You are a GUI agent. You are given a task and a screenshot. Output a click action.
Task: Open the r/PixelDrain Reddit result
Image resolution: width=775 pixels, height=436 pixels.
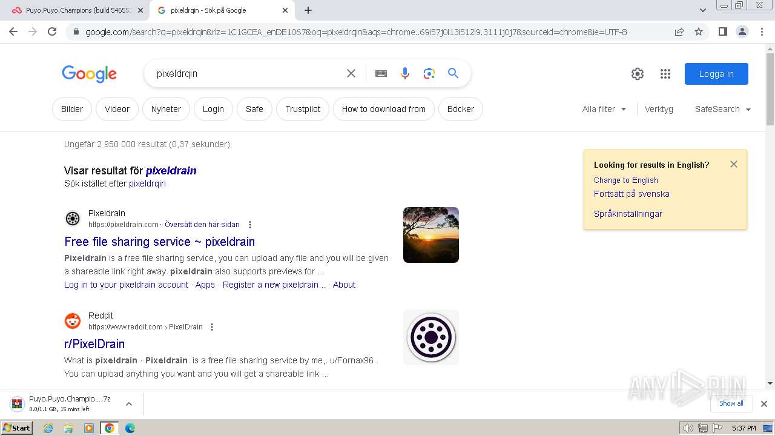(94, 344)
